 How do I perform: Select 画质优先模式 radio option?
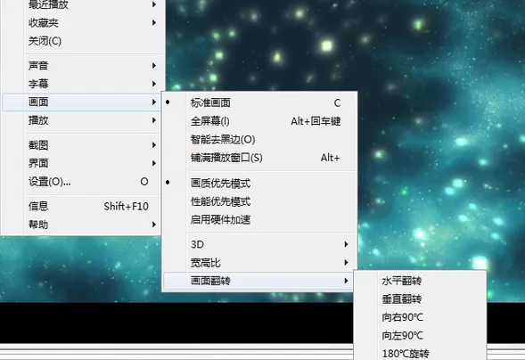pos(259,183)
